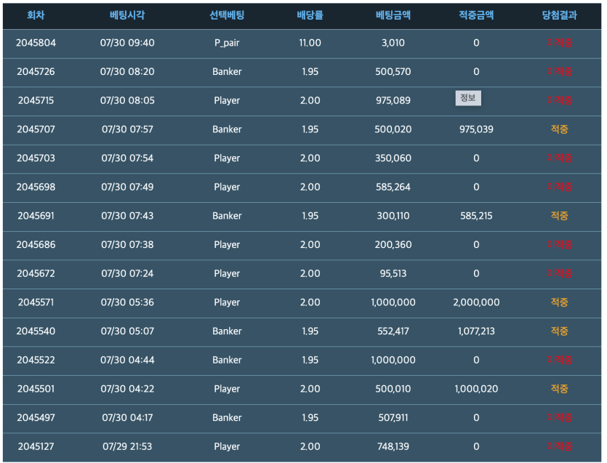Click bet amount 552,417
Viewport: 607px width, 463px height.
(393, 331)
